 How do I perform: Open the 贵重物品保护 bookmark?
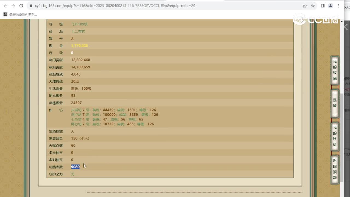(x=20, y=14)
